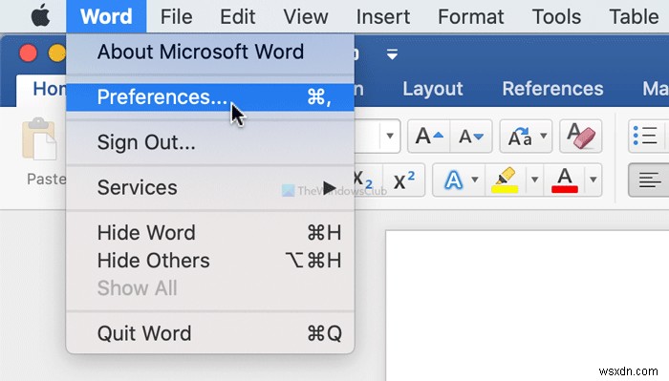The height and width of the screenshot is (381, 669).
Task: Open the Apple menu
Action: coord(40,16)
